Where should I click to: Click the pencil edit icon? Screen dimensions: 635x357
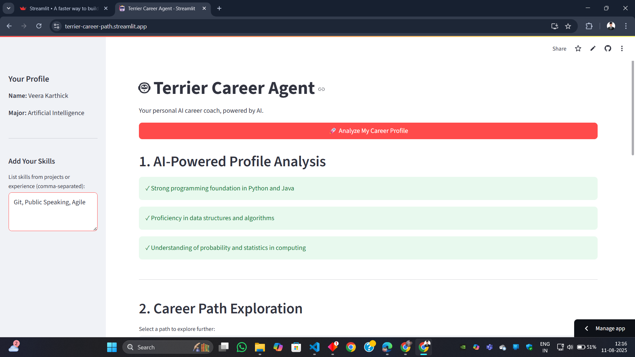pyautogui.click(x=593, y=49)
